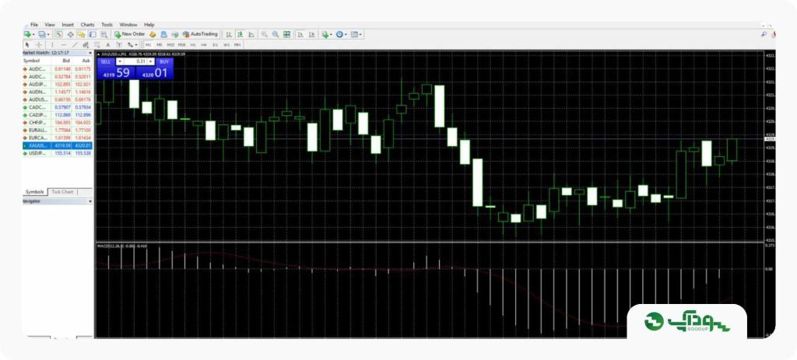Select the horizontal line drawing tool

click(x=63, y=44)
